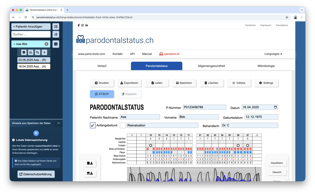Select the sort-ascending records icon
Image resolution: width=315 pixels, height=194 pixels.
[38, 52]
